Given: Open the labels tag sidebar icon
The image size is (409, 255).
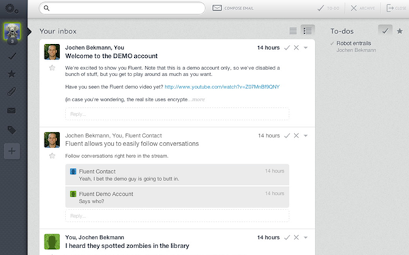Looking at the screenshot, I should click(12, 130).
